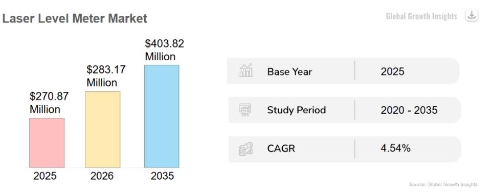Select the yellow 2026 bar
Screen dimensions: 491x195
[x=102, y=129]
